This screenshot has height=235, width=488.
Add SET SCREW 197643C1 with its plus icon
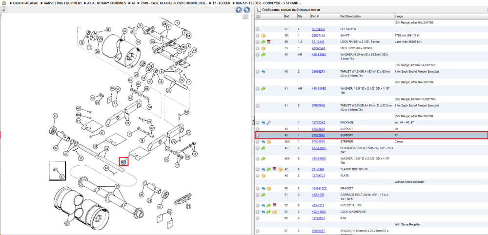258,29
